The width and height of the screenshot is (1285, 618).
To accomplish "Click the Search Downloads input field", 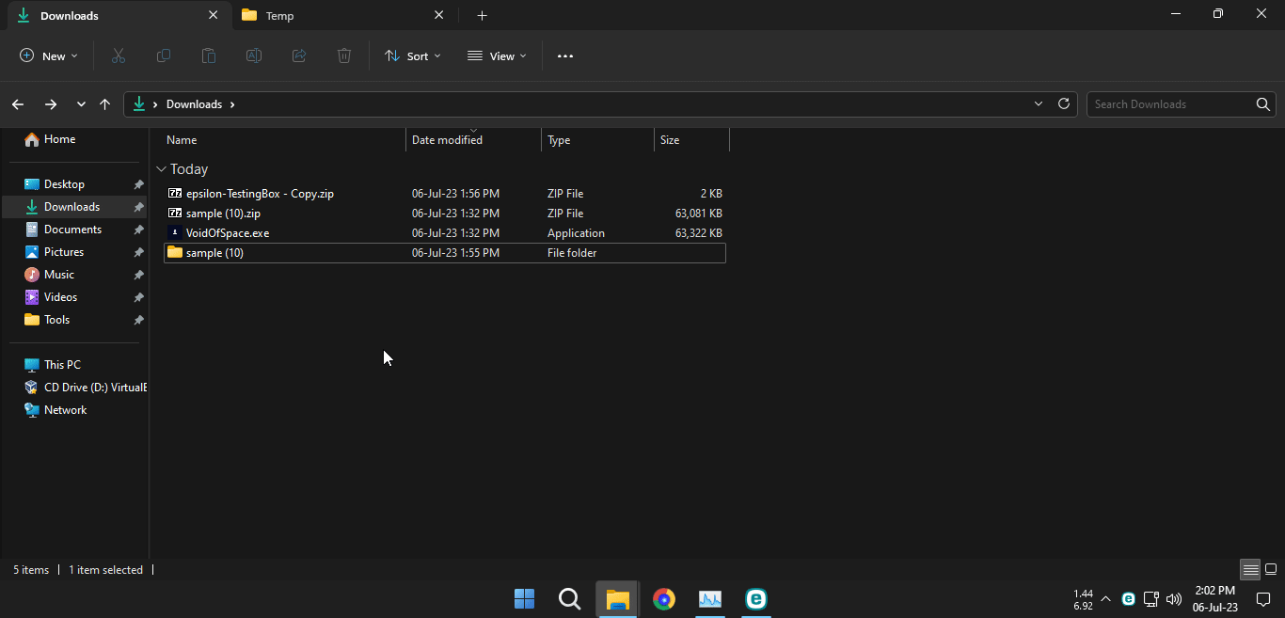I will click(1171, 104).
